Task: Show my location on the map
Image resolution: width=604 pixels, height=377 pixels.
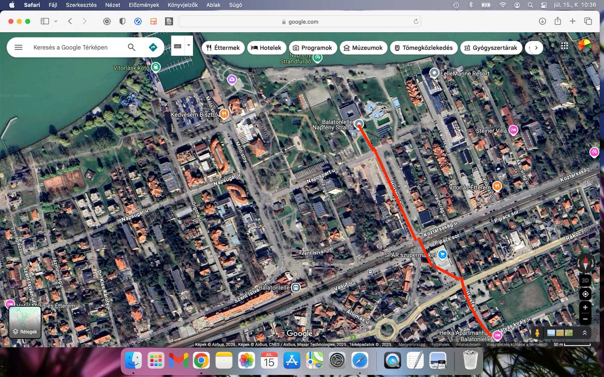Action: [585, 294]
